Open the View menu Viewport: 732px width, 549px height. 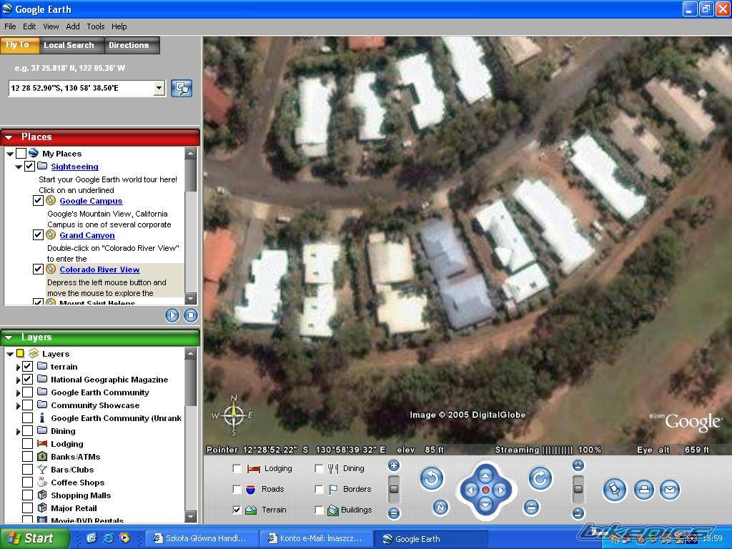point(51,26)
